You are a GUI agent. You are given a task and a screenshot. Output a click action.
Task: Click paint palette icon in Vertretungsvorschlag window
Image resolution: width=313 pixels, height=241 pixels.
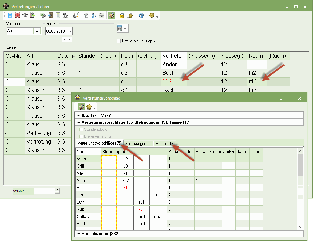tap(81, 107)
